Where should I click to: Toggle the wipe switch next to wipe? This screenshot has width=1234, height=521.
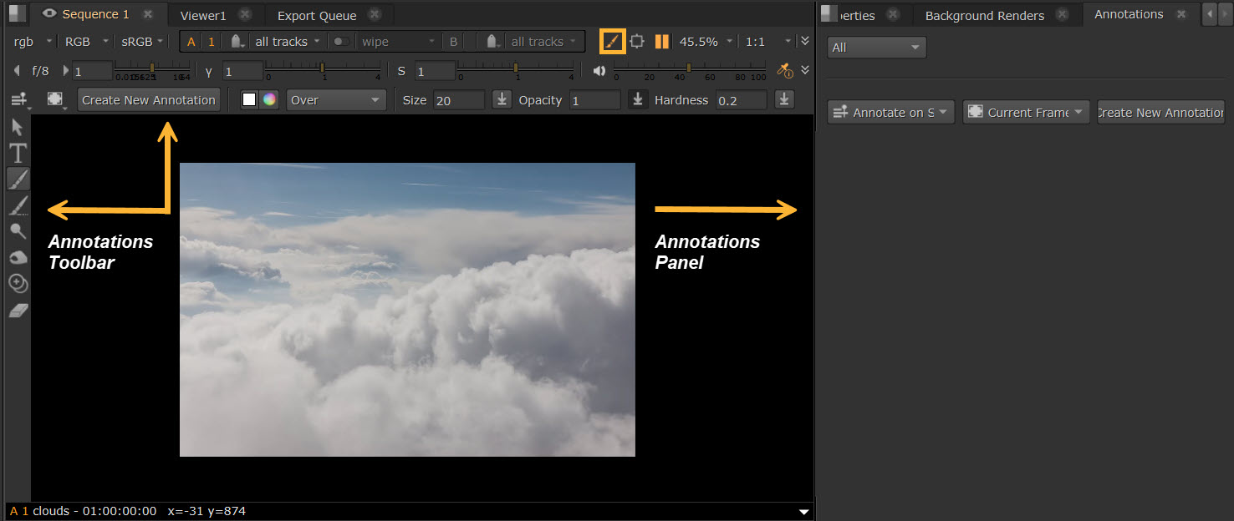341,42
